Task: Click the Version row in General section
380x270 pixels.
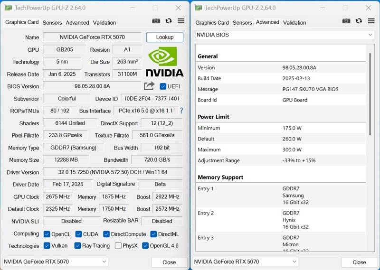Action: (x=281, y=67)
